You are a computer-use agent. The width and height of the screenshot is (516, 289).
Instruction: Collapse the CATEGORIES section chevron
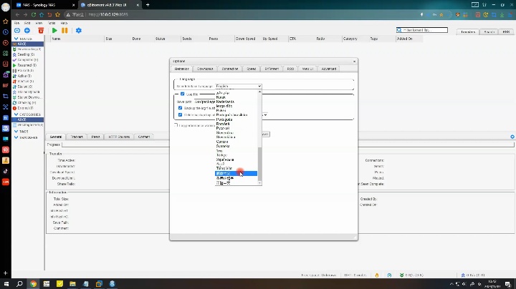[16, 114]
